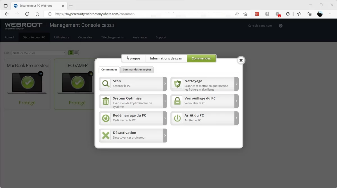Open the Commandes envoyées sub-tab
This screenshot has width=337, height=188.
pos(137,70)
